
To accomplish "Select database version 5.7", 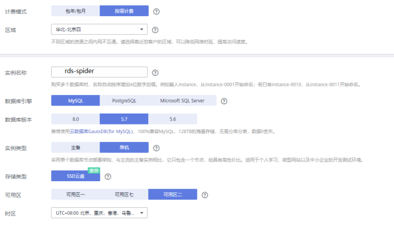I will (124, 119).
